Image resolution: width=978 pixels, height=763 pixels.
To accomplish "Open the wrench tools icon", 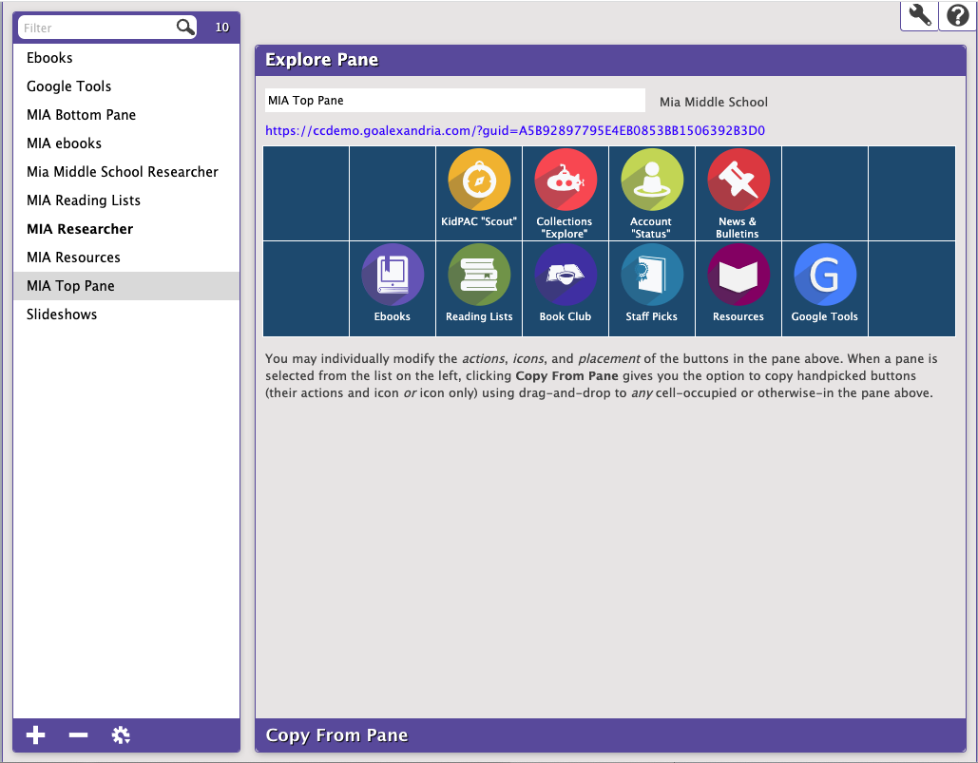I will (919, 15).
